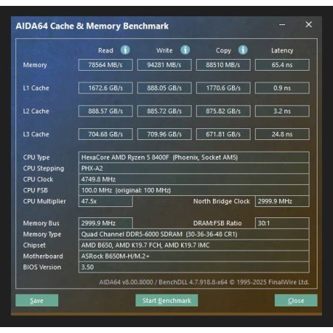Select the L2 Cache copy value 875.82 GB/s

click(223, 111)
